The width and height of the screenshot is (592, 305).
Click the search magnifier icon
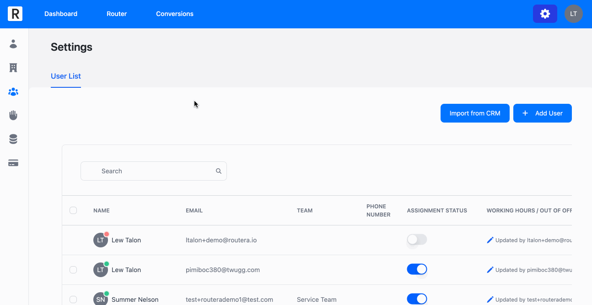point(219,171)
